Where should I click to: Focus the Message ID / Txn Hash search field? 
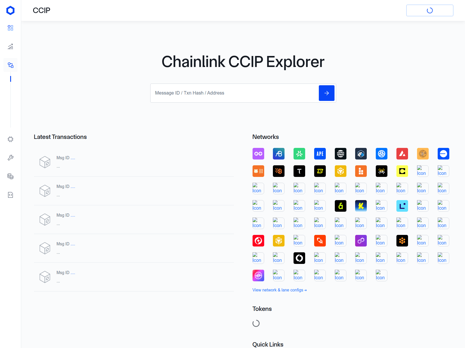(235, 93)
